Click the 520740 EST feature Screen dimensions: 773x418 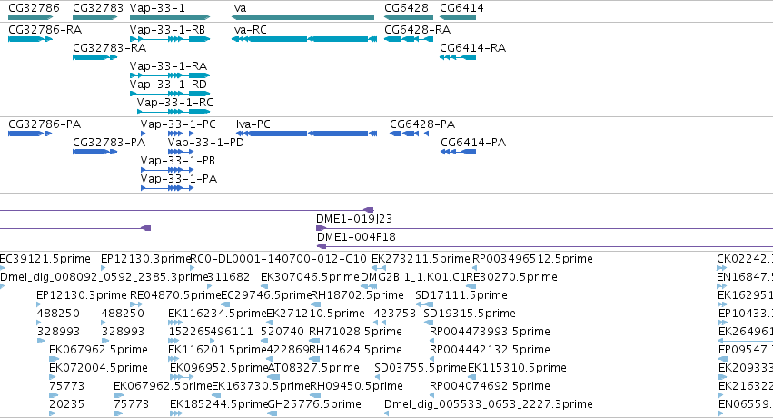pos(264,341)
